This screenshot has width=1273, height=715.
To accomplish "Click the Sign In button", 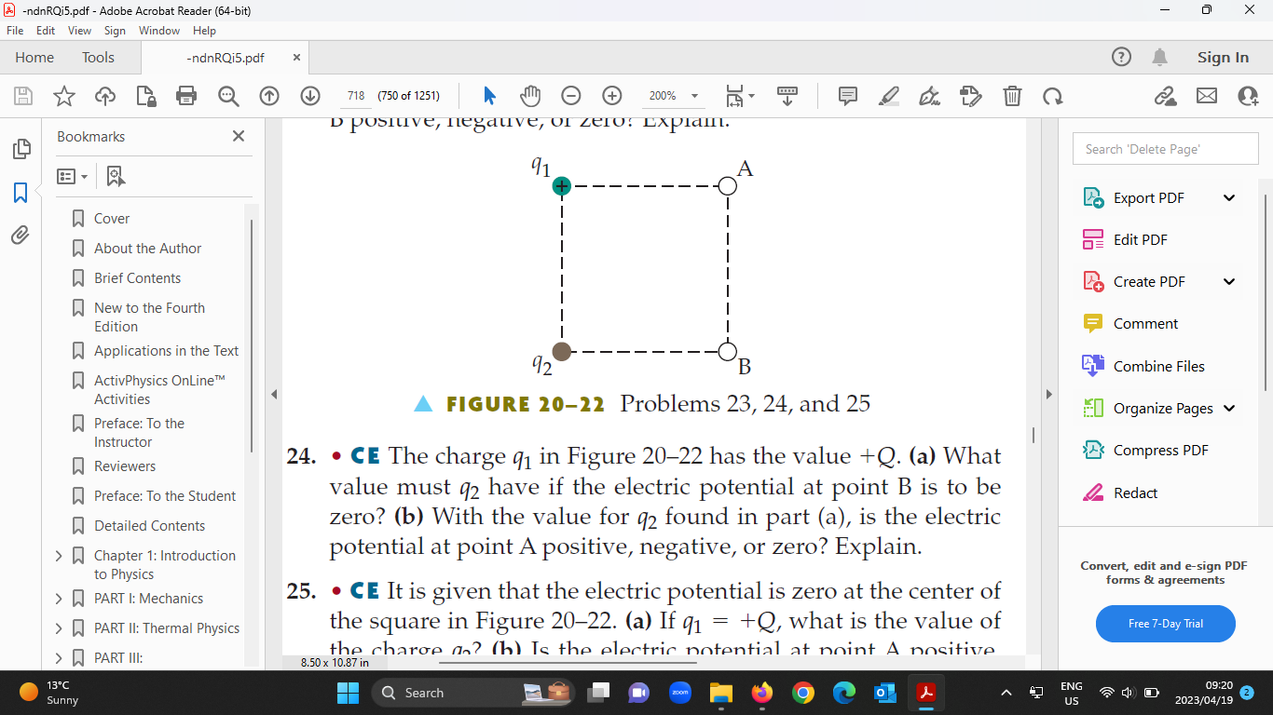I will click(1222, 57).
